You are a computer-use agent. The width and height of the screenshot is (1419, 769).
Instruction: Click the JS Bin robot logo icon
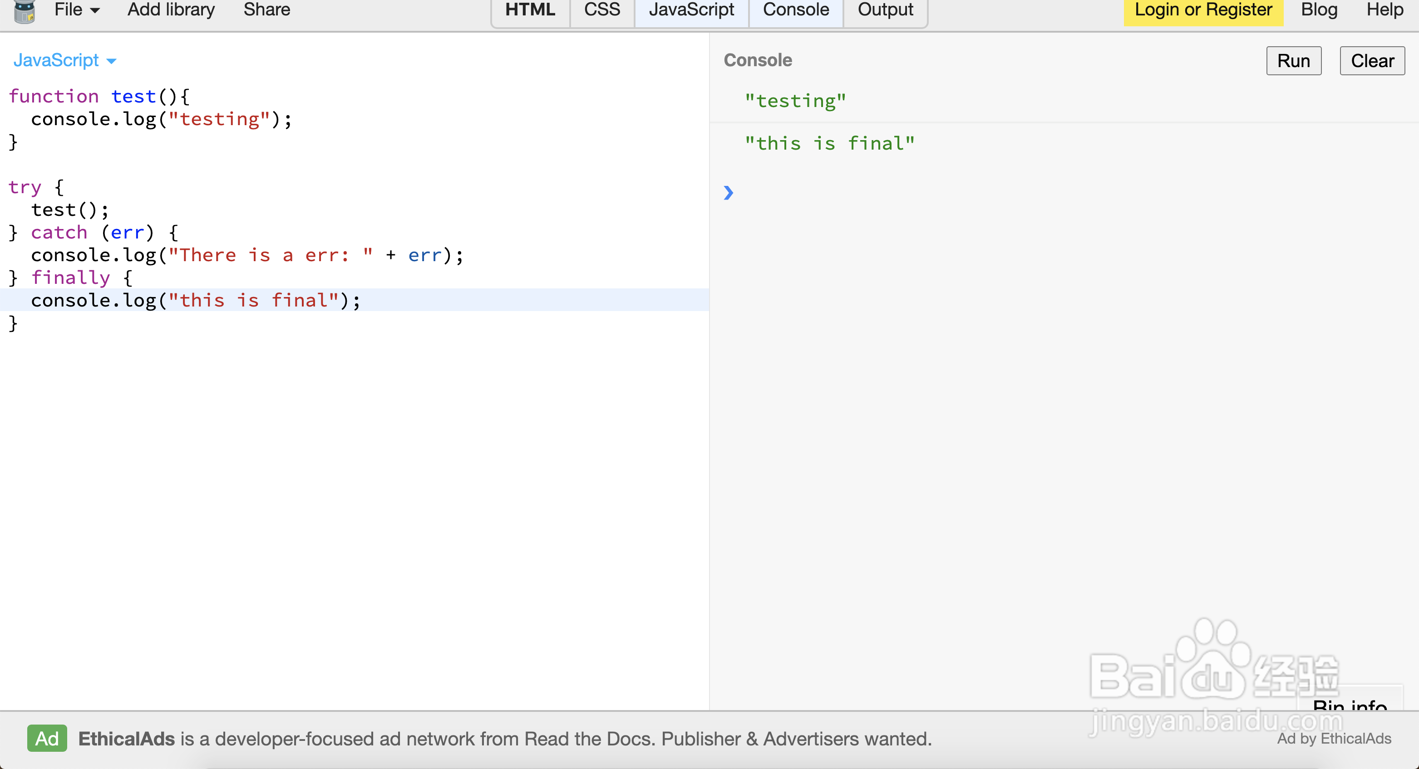24,11
